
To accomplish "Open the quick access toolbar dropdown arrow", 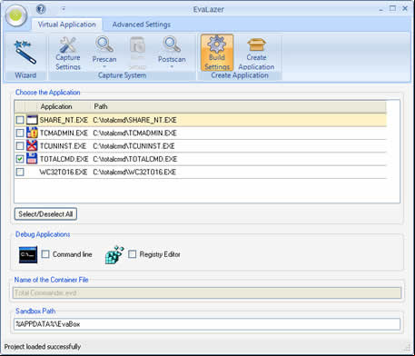I will coord(64,9).
